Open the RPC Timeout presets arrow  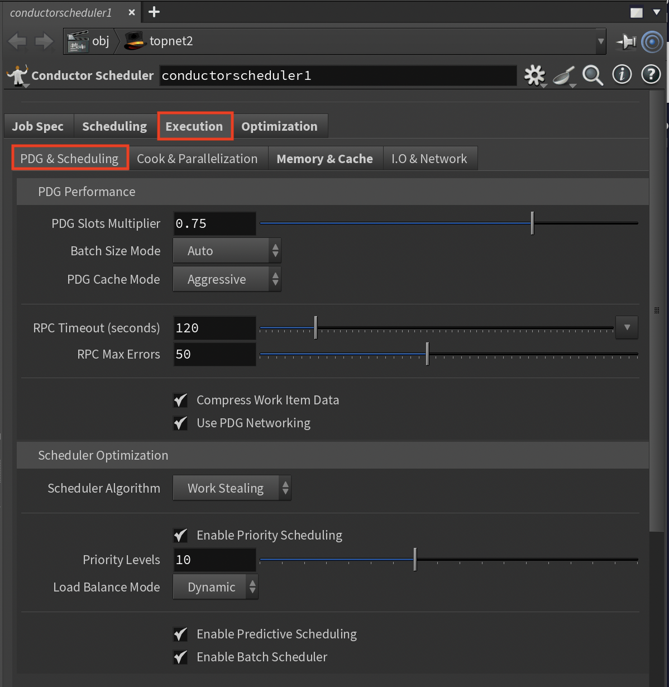[x=627, y=327]
